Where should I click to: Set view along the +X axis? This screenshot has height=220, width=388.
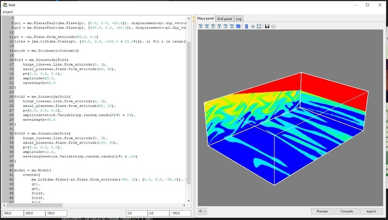click(207, 26)
